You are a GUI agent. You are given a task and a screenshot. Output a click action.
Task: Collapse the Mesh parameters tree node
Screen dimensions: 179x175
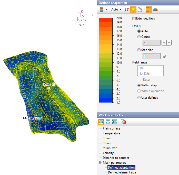point(100,163)
